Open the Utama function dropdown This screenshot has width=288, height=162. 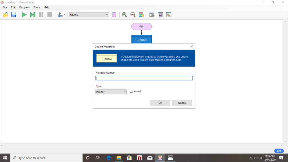coord(89,15)
